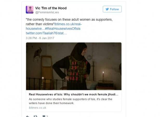Click the reply arrow icon below the tweet
Screen dimensions: 161x117
[x=28, y=116]
